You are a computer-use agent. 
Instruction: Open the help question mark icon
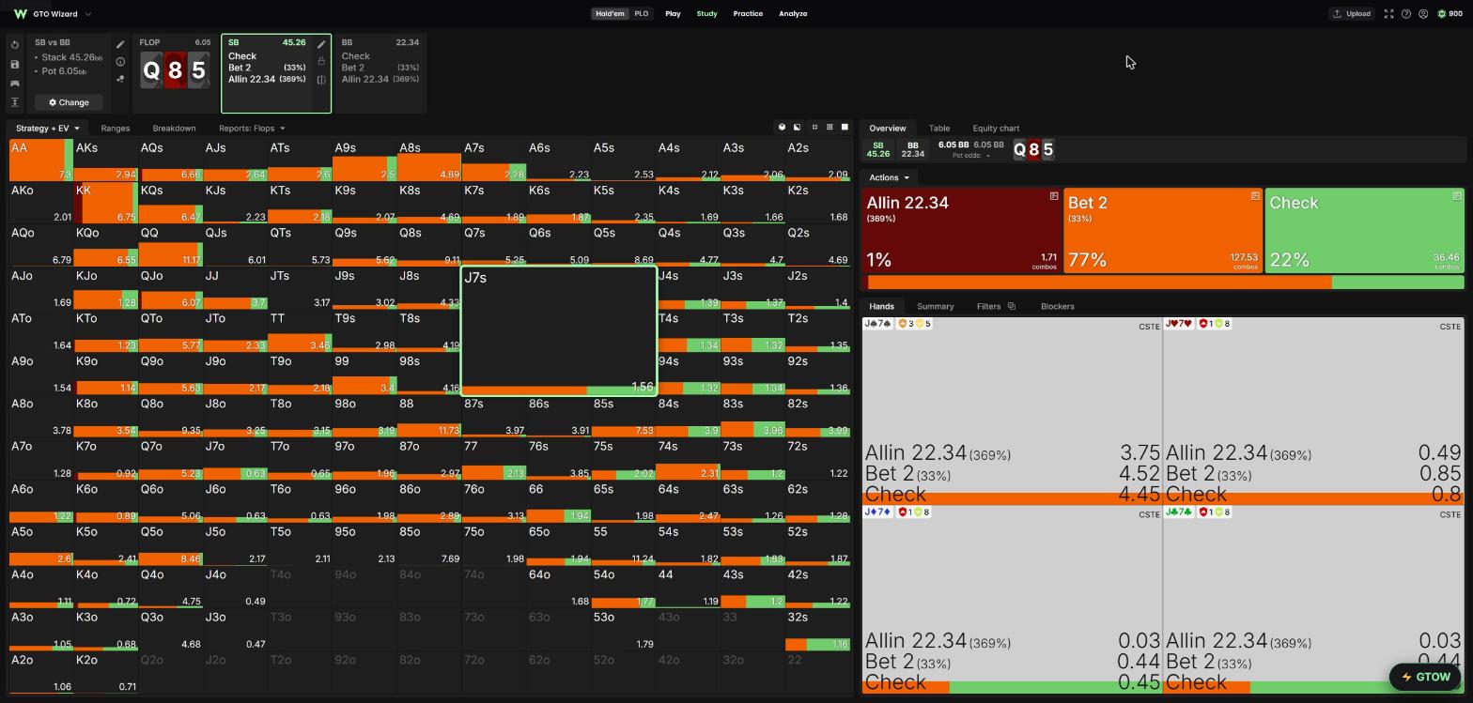[1406, 14]
